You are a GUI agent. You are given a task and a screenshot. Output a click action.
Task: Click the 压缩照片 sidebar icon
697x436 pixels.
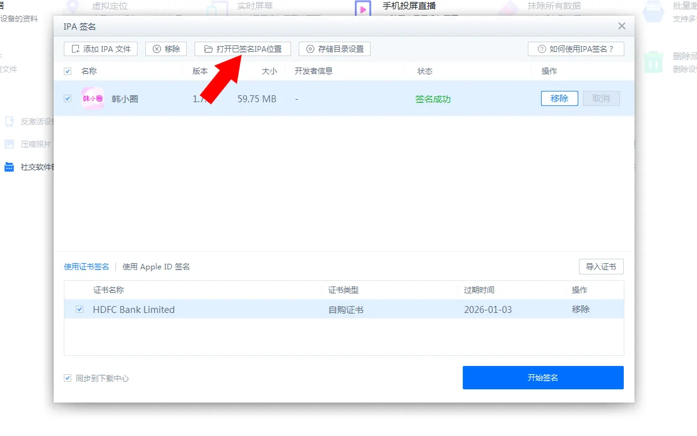point(9,144)
